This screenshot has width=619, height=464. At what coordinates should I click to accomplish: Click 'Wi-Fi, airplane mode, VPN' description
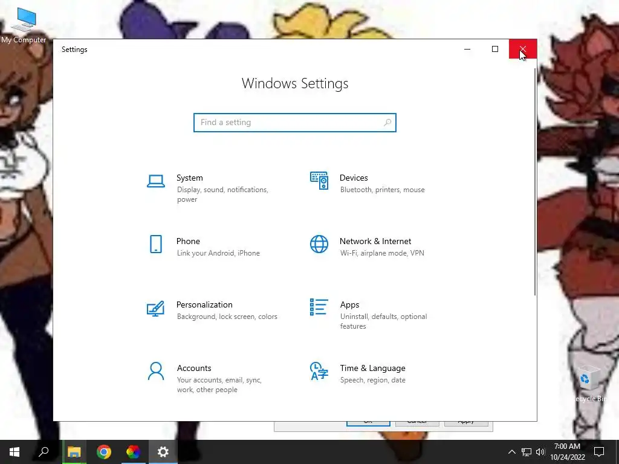pos(382,253)
